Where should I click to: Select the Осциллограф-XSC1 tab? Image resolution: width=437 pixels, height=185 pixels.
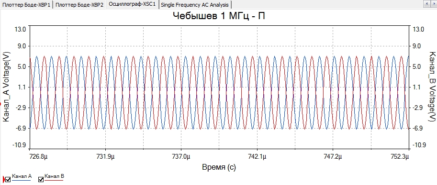coord(133,4)
